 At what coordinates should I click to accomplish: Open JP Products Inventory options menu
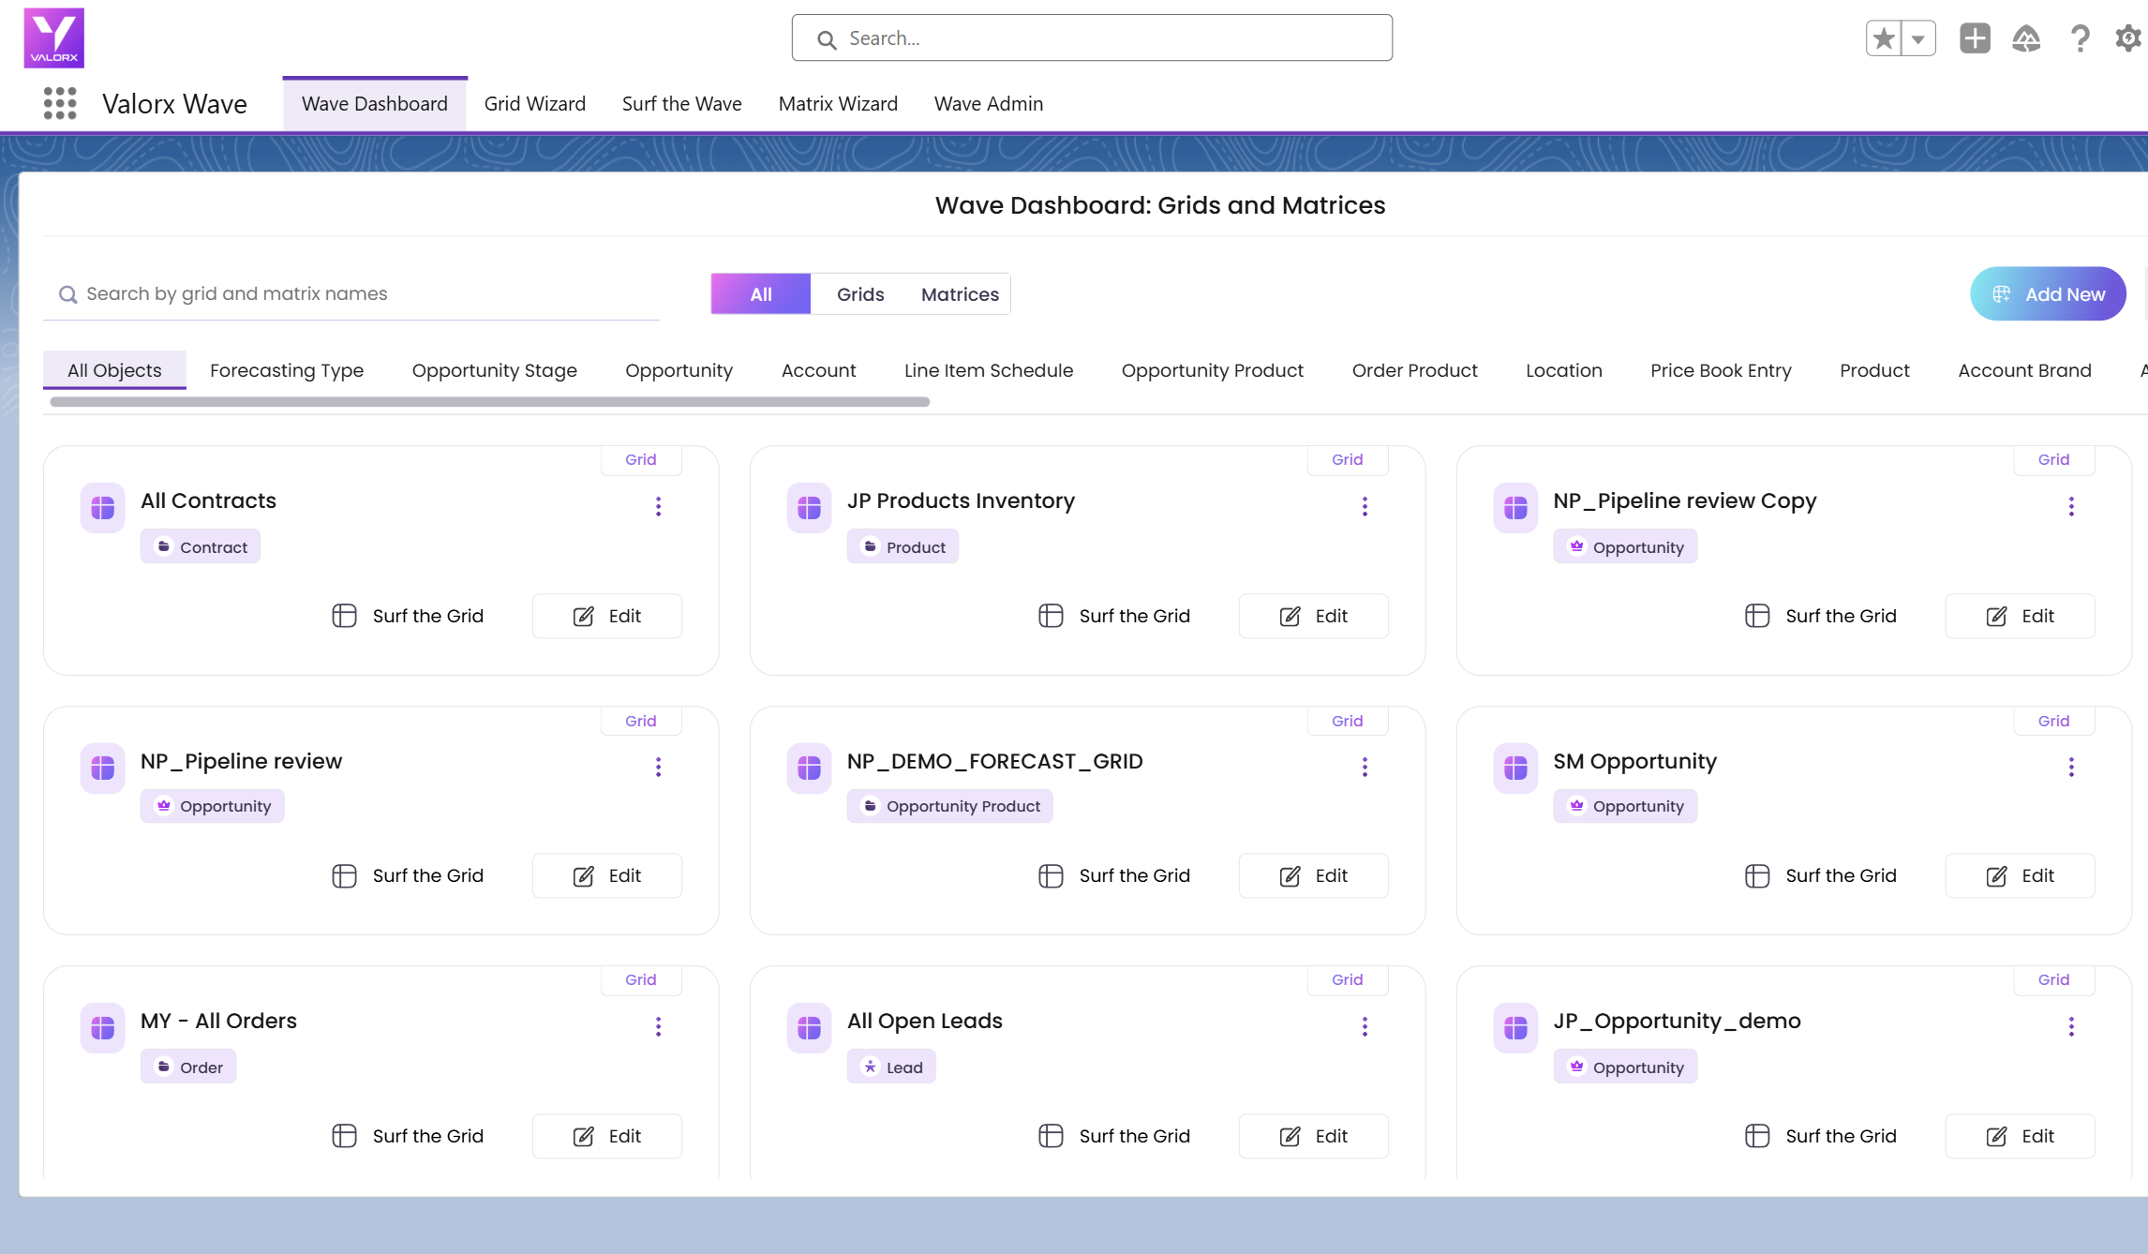[x=1365, y=506]
